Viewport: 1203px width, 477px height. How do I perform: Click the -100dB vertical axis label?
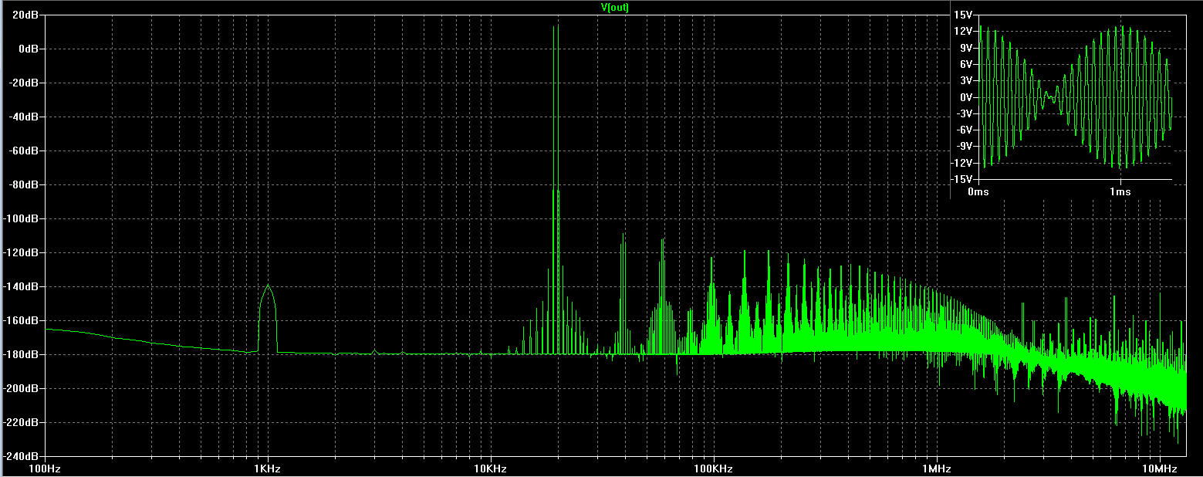(22, 218)
